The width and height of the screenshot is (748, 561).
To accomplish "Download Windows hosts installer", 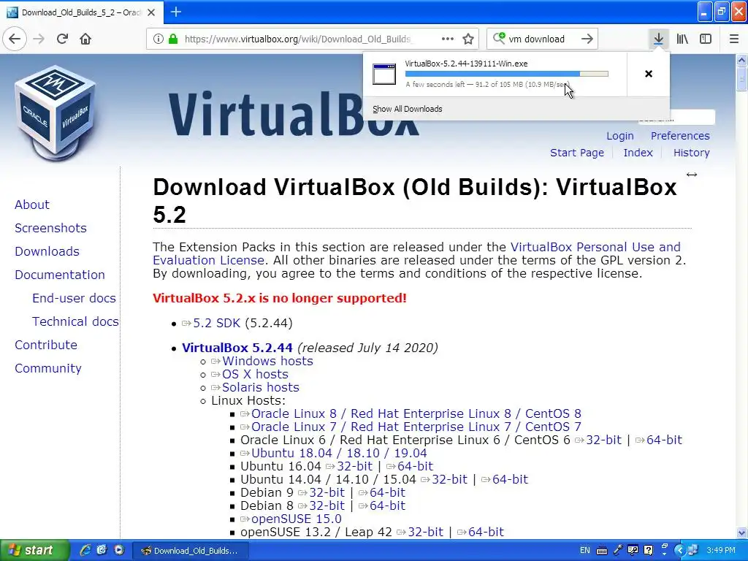I will click(267, 361).
